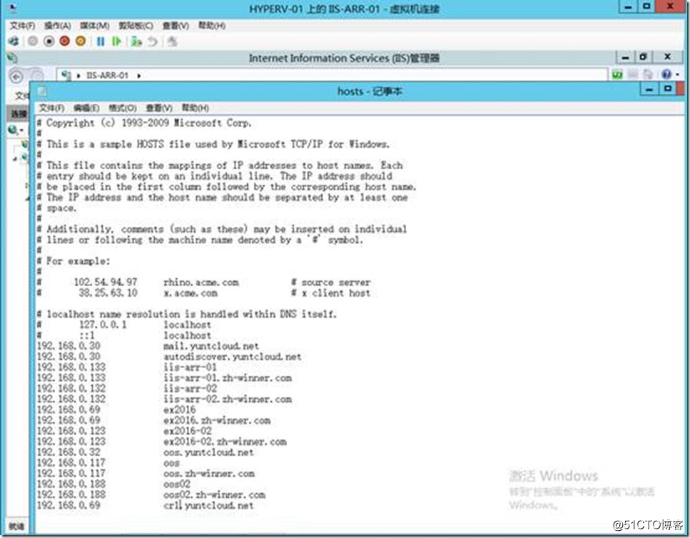Click the green Reset VM icon
The image size is (690, 538).
116,41
